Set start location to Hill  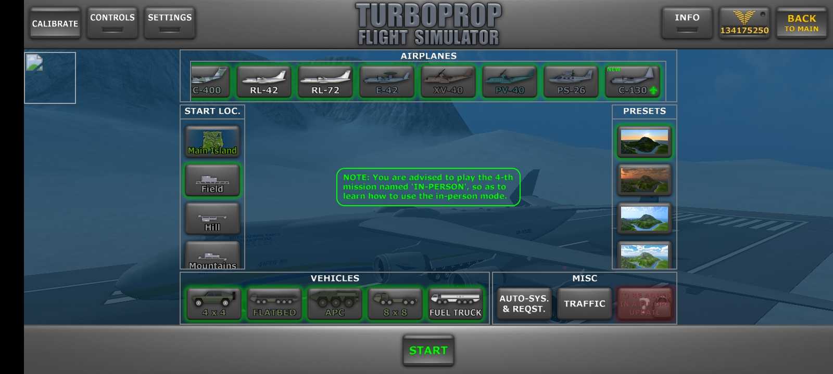(x=212, y=219)
